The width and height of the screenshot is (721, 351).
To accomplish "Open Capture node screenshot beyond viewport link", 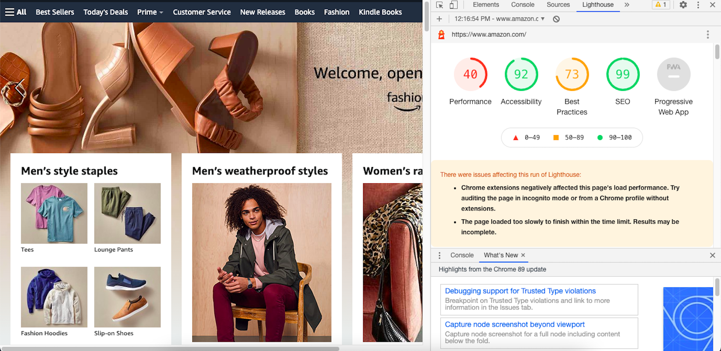I will click(515, 324).
